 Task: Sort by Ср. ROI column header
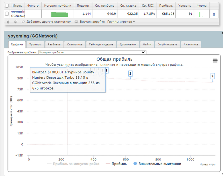pos(147,6)
